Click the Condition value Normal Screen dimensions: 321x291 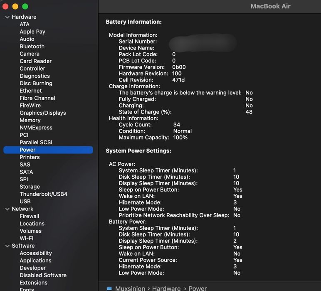click(x=183, y=131)
